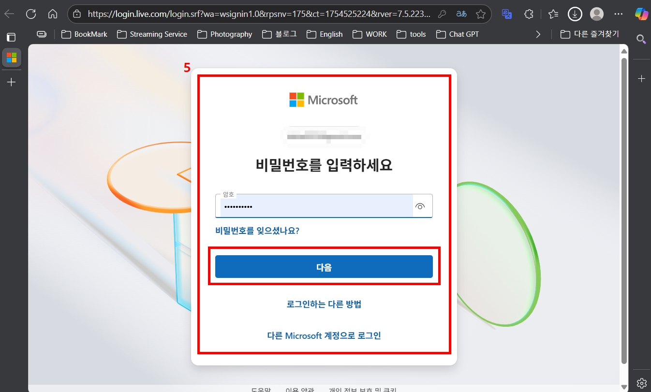Click the scrollbar up arrow
This screenshot has height=392, width=651.
pos(624,51)
